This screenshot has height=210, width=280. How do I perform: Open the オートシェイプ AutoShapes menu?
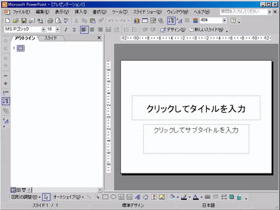click(x=68, y=197)
